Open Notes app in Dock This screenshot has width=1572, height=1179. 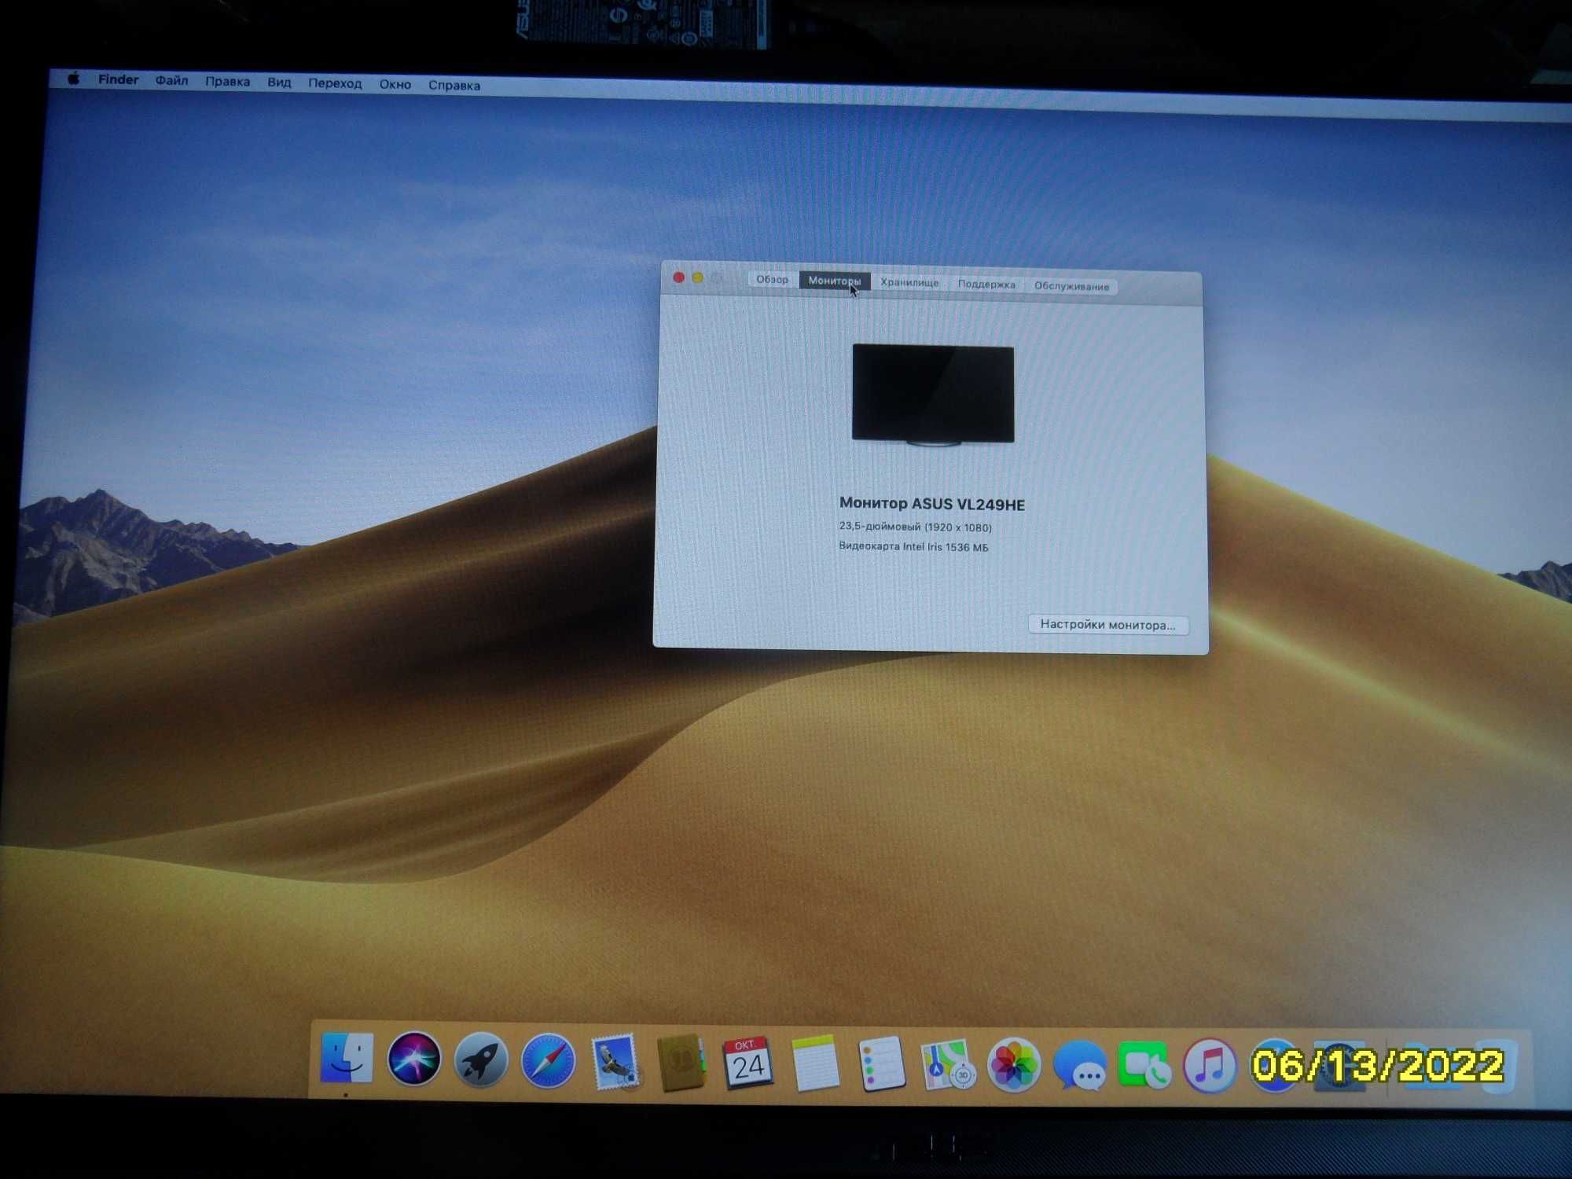click(814, 1064)
